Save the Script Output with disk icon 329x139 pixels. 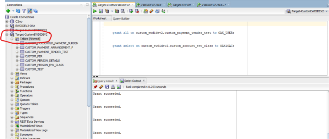[107, 87]
